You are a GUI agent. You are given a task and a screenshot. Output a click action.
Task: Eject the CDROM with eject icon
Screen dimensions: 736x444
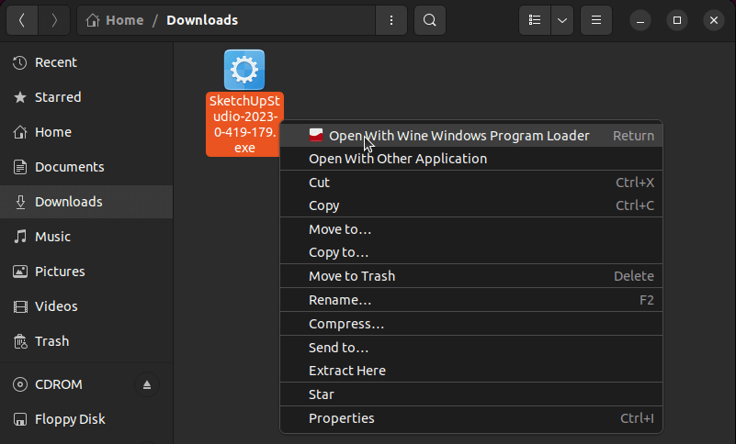coord(147,384)
